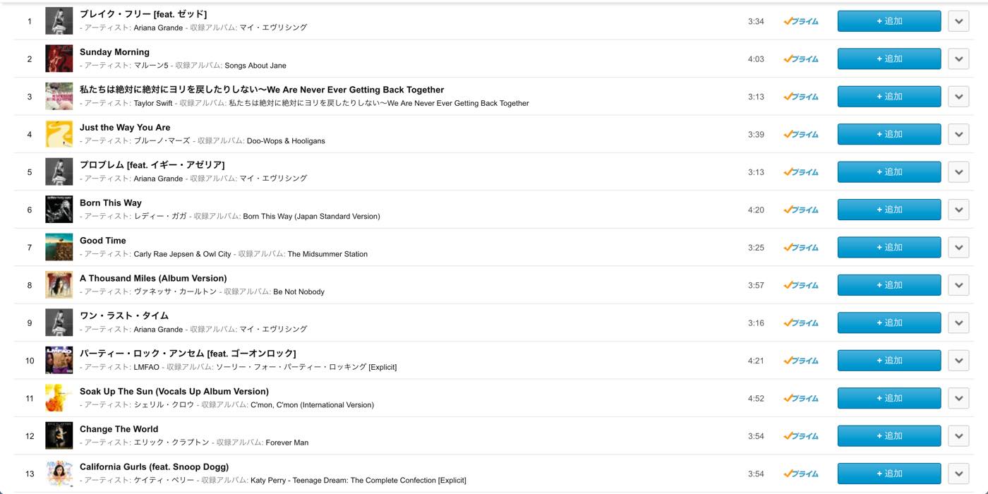Viewport: 988px width, 494px height.
Task: Open the album cover for Sunday Morning
Action: click(59, 59)
